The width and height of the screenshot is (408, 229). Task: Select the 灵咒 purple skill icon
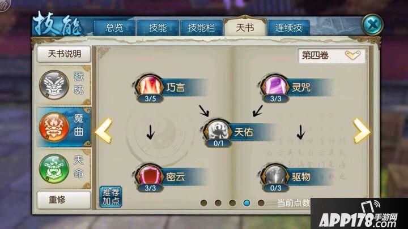coord(275,86)
